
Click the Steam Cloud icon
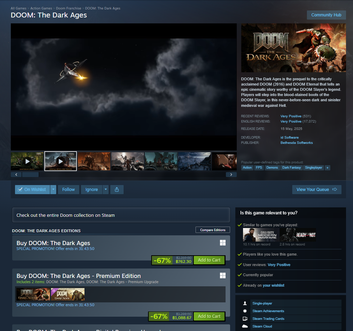pos(245,326)
